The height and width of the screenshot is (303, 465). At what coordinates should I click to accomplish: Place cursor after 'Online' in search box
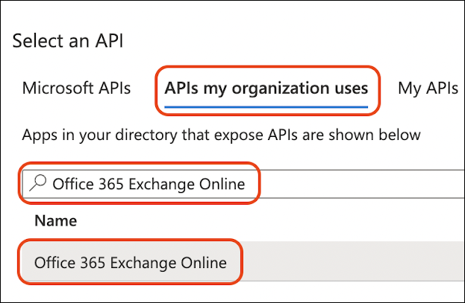coord(246,183)
